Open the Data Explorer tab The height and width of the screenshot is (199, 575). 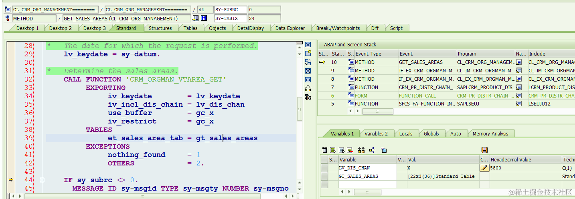coord(290,28)
